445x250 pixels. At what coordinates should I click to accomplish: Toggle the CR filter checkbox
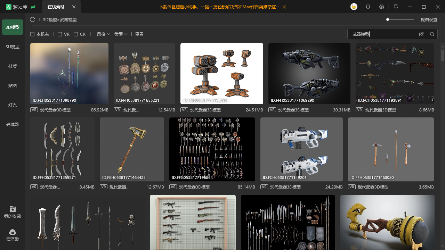point(76,34)
